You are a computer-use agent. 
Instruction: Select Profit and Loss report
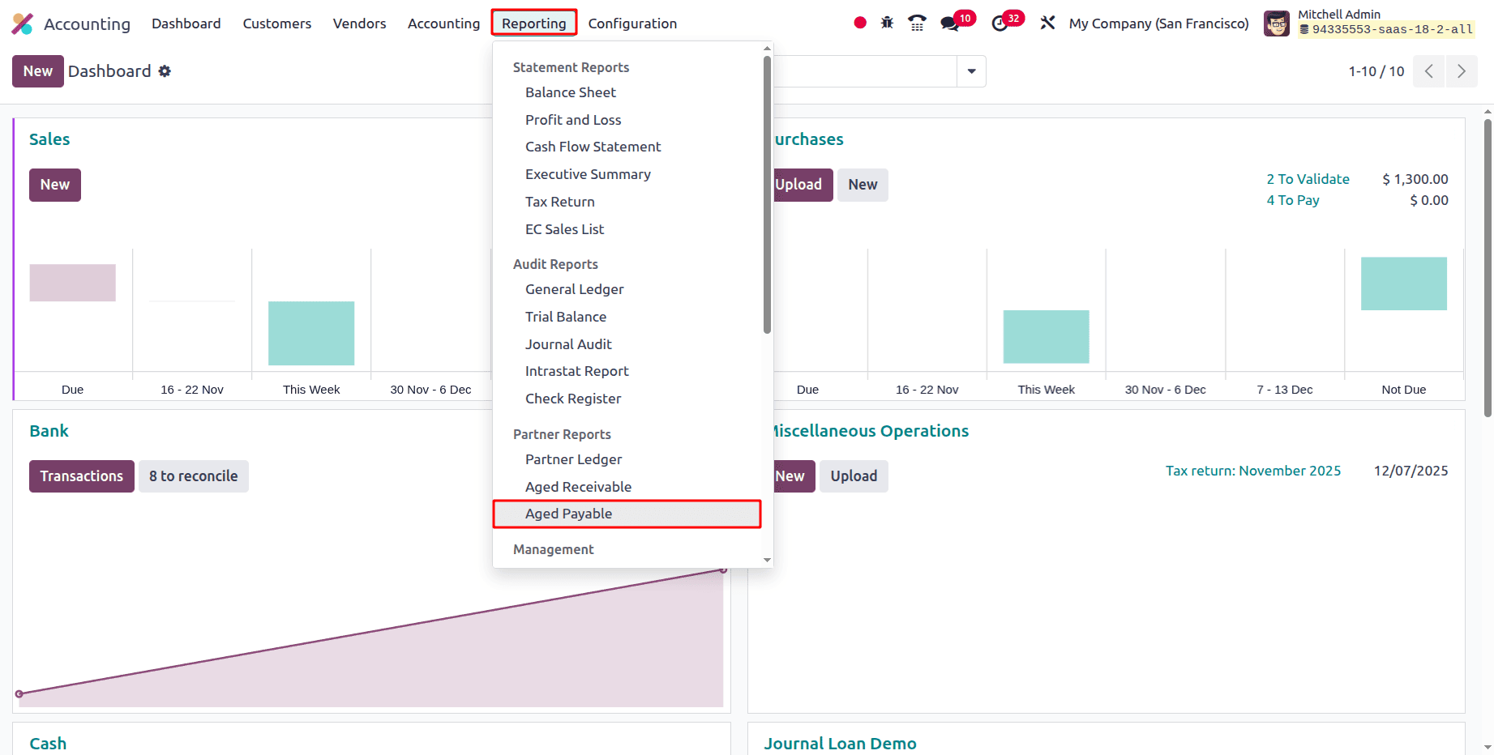627,120
